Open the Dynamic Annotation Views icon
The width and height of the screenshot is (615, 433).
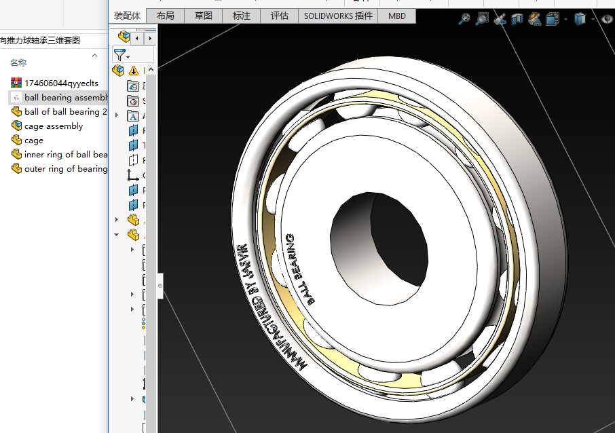pyautogui.click(x=535, y=19)
